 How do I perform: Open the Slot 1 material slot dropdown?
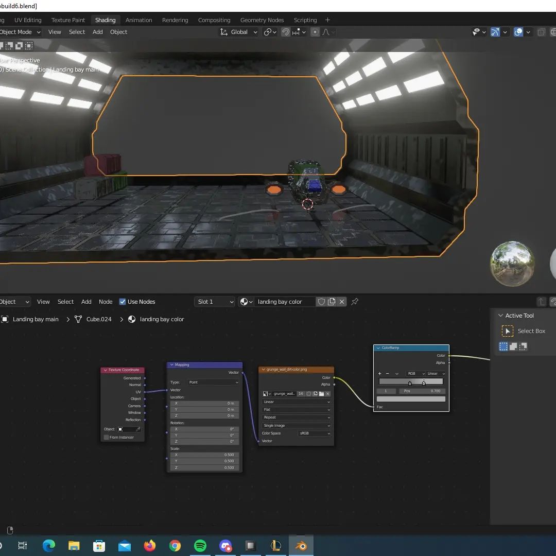pyautogui.click(x=215, y=302)
